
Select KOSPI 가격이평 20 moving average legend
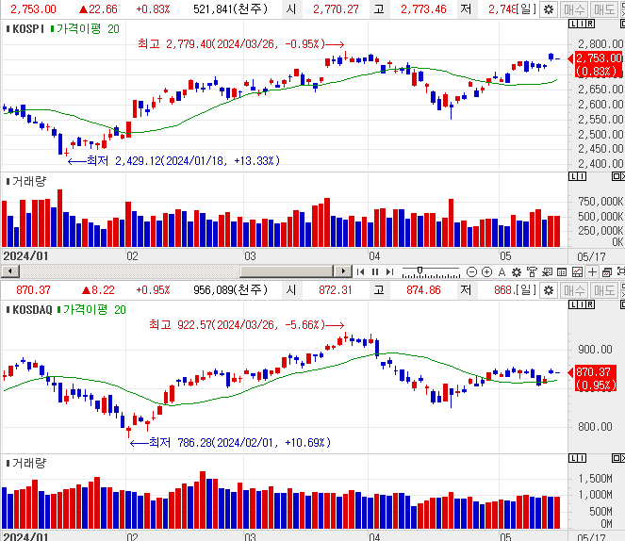click(85, 28)
